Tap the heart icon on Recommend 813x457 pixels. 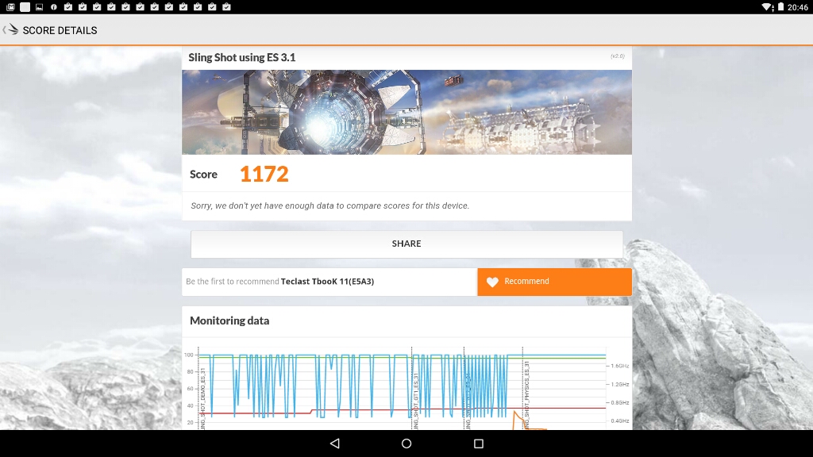click(x=492, y=282)
